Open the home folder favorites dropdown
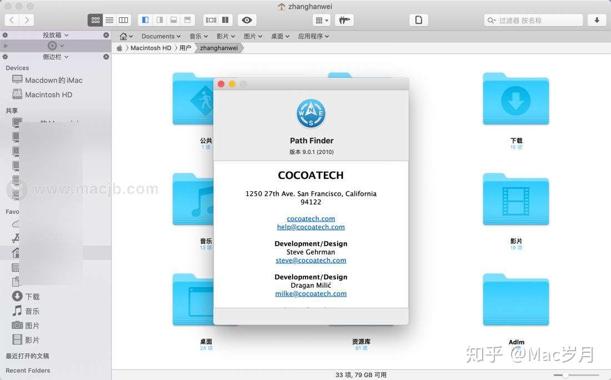 pyautogui.click(x=126, y=36)
